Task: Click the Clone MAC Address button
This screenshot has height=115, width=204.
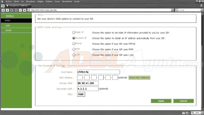Action: coord(139,77)
